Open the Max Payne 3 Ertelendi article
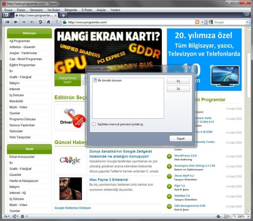Screen dimensions: 253x221 tap(109, 180)
